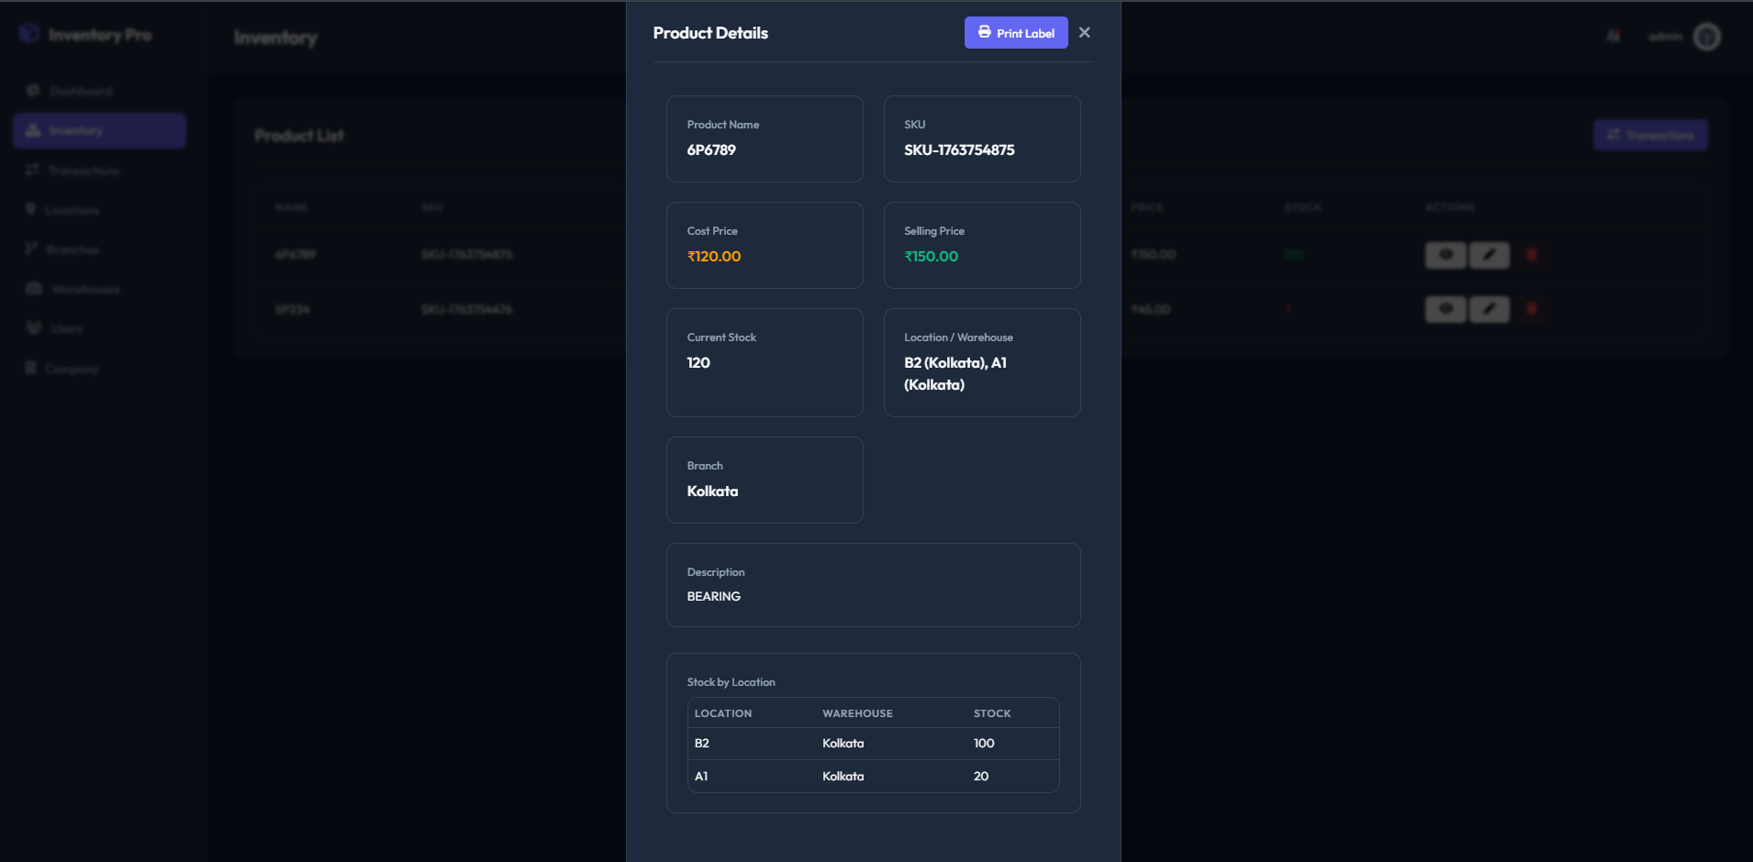
Task: Edit product SP234 with pencil icon
Action: point(1489,309)
